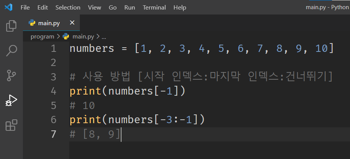Click the value 10 in the list
The width and height of the screenshot is (350, 159).
point(321,48)
